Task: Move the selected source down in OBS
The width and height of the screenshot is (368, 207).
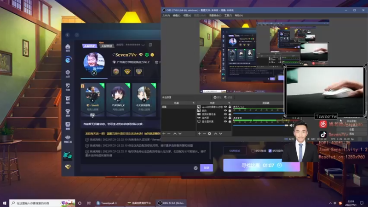Action: pos(221,133)
